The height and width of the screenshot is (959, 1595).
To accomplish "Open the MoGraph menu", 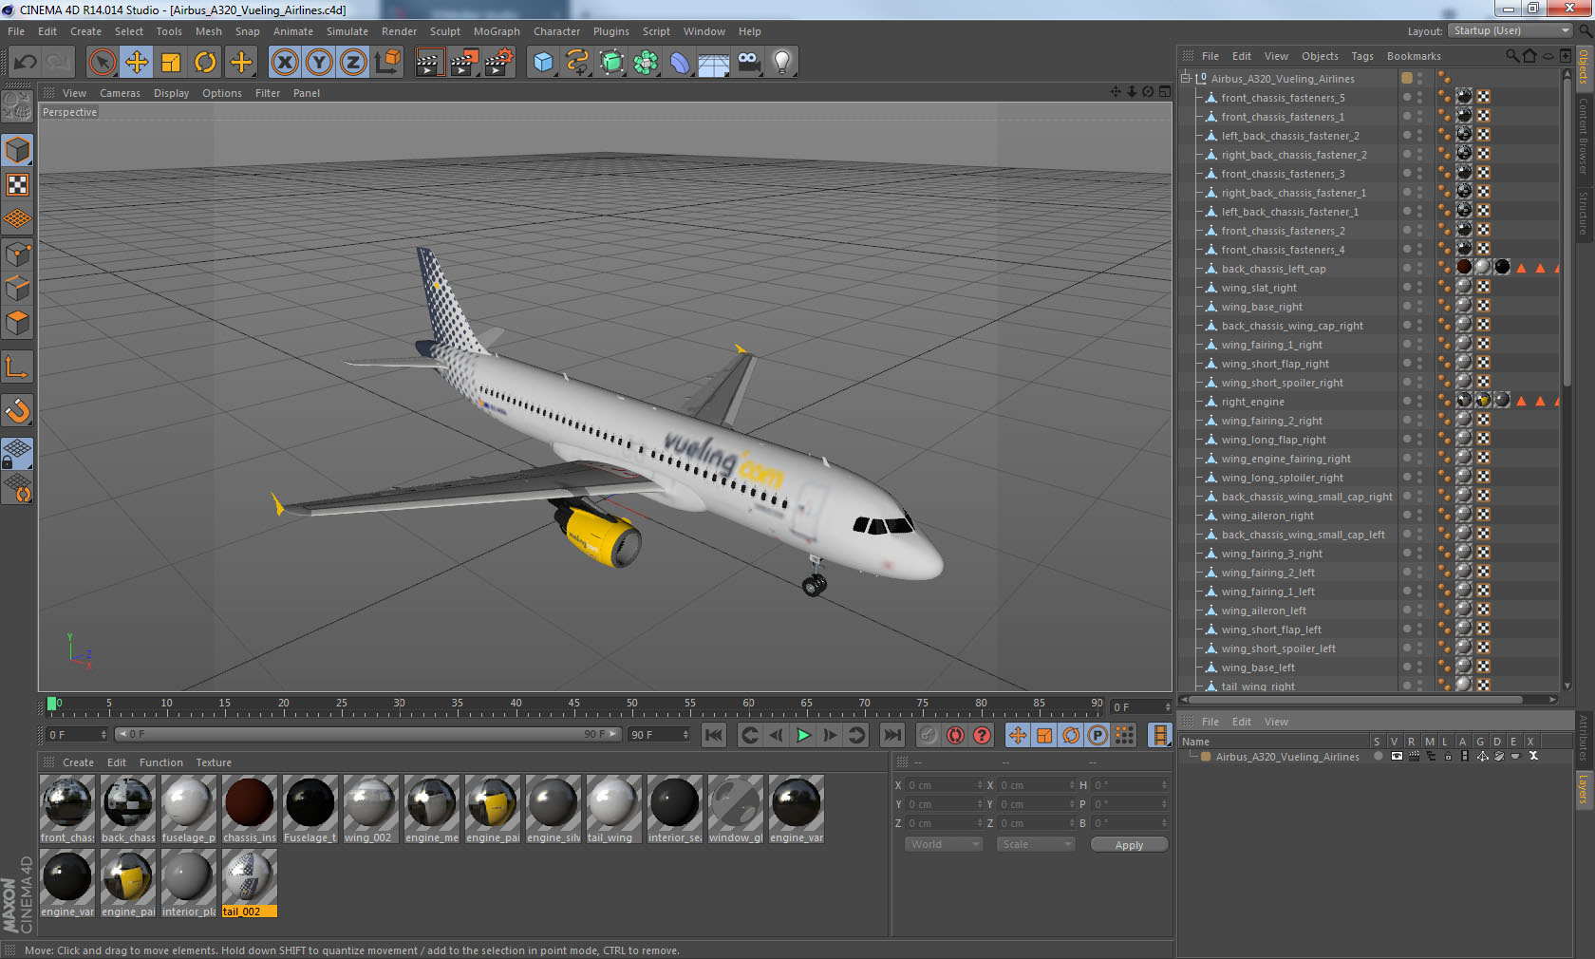I will click(x=497, y=31).
